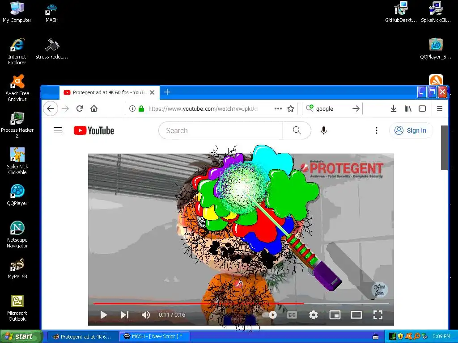Toggle closed captions CC button

292,315
